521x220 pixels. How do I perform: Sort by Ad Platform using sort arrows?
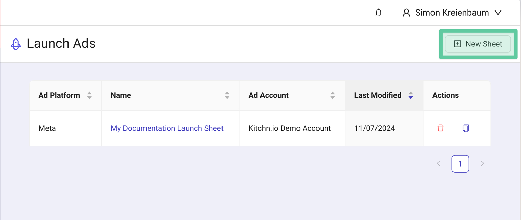pos(89,95)
